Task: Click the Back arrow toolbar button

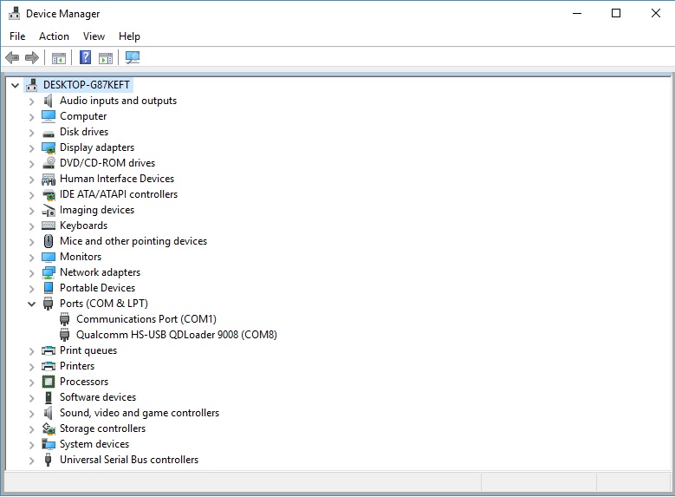Action: coord(12,58)
